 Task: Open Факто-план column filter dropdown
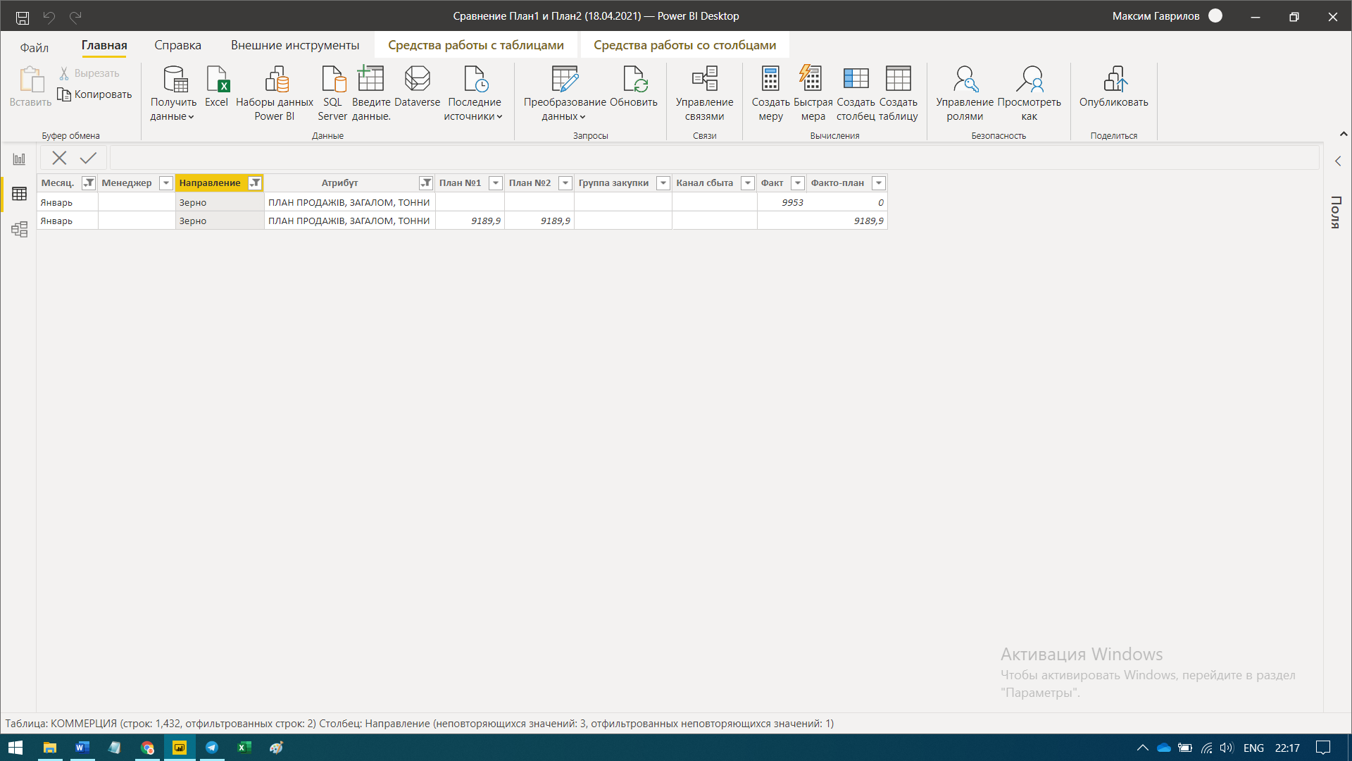(x=879, y=183)
